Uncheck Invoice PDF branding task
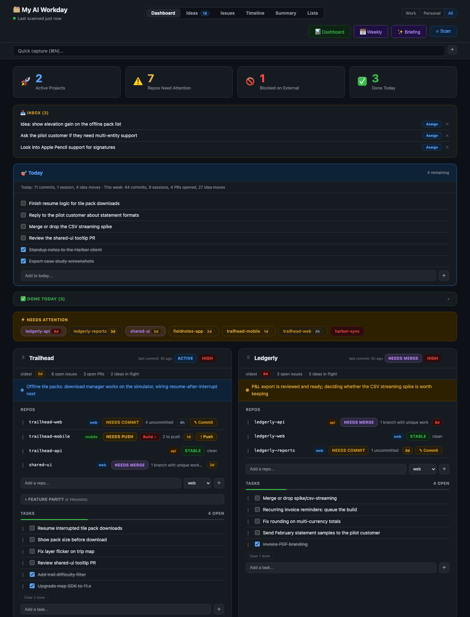This screenshot has width=470, height=617. click(257, 544)
